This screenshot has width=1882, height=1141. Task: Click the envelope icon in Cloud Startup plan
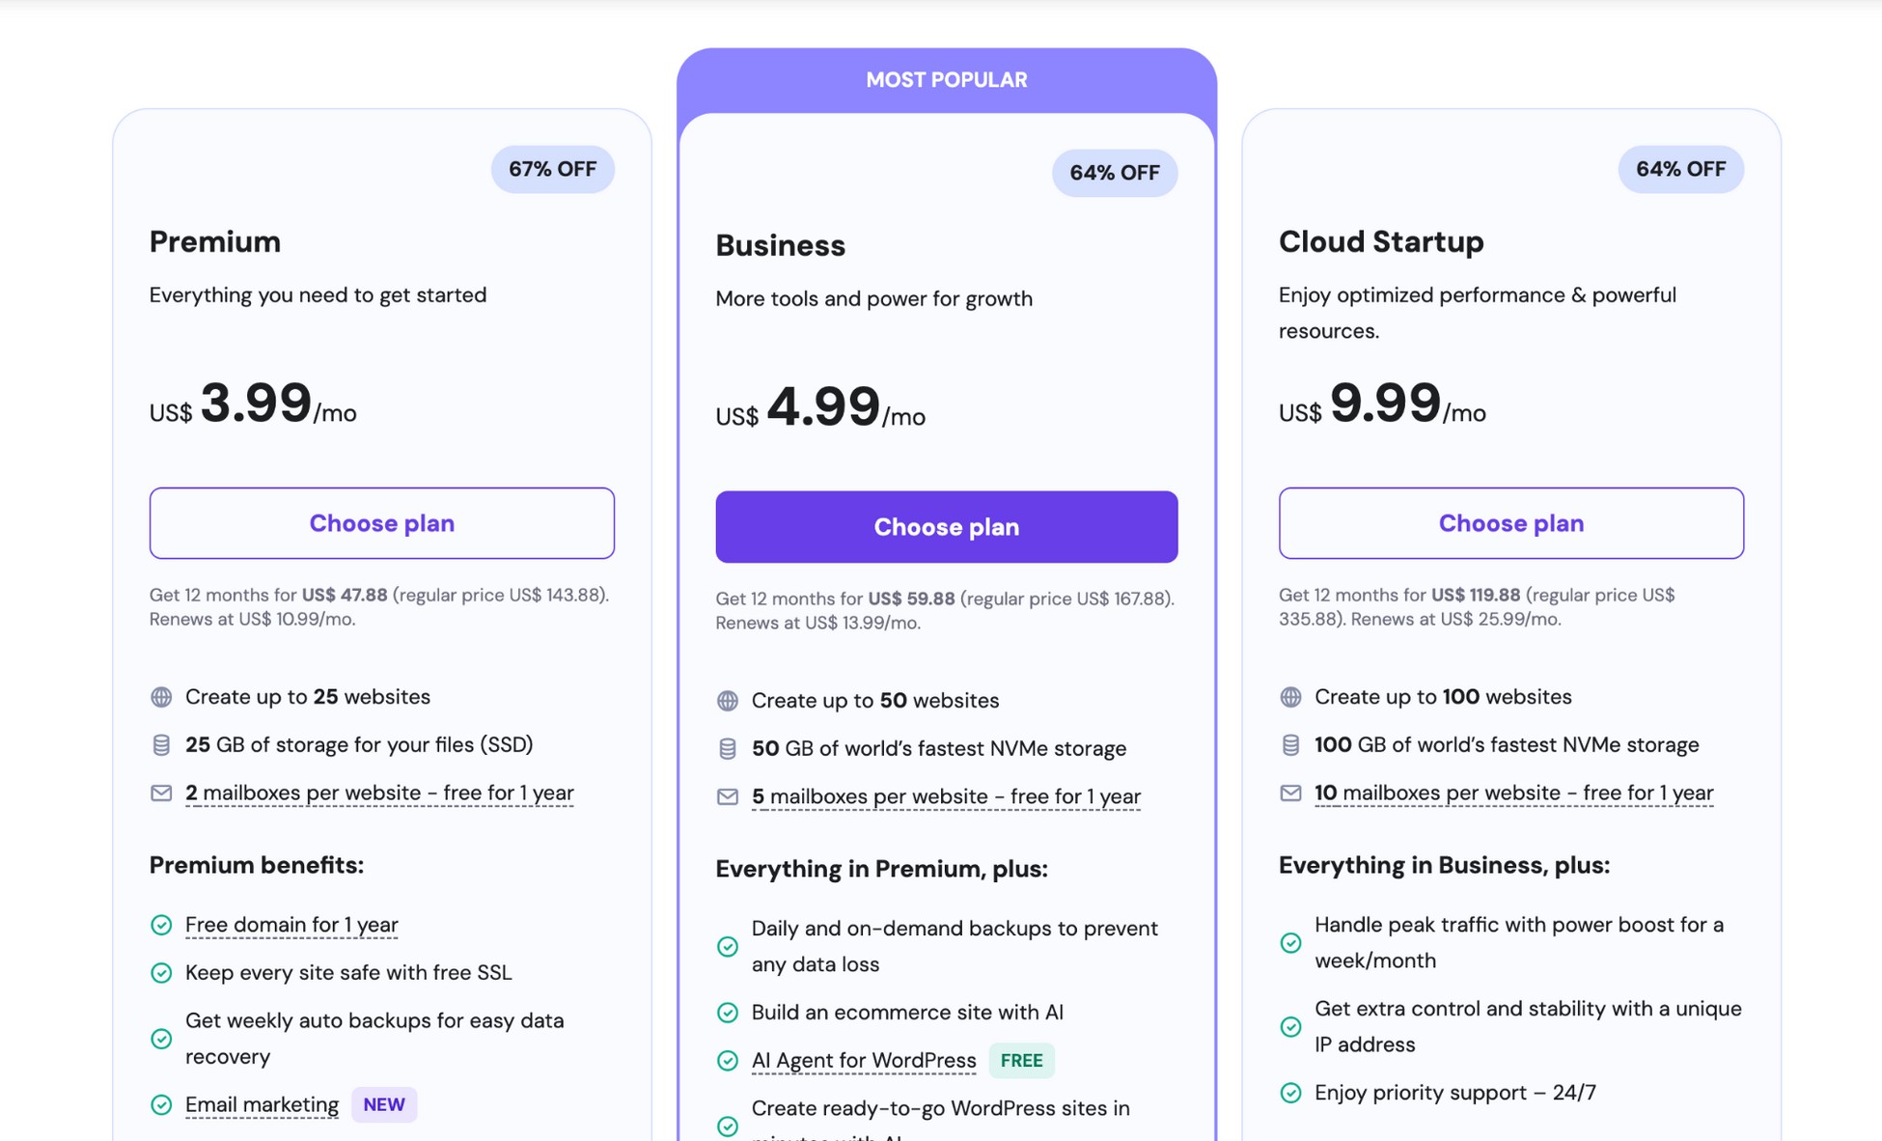[x=1290, y=793]
